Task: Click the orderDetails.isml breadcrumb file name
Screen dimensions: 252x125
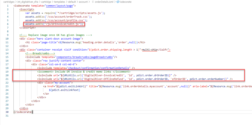Action: pyautogui.click(x=104, y=2)
